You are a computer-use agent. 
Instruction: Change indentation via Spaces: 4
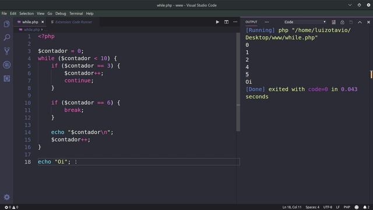click(x=312, y=207)
